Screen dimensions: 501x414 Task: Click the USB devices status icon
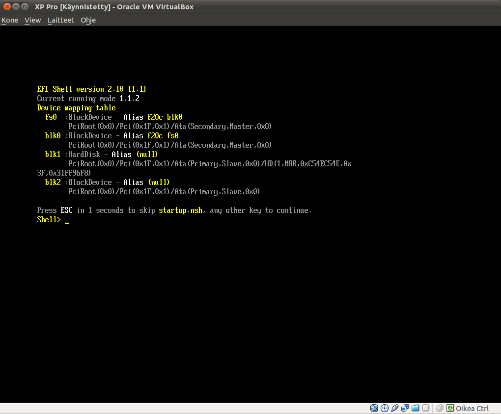395,408
